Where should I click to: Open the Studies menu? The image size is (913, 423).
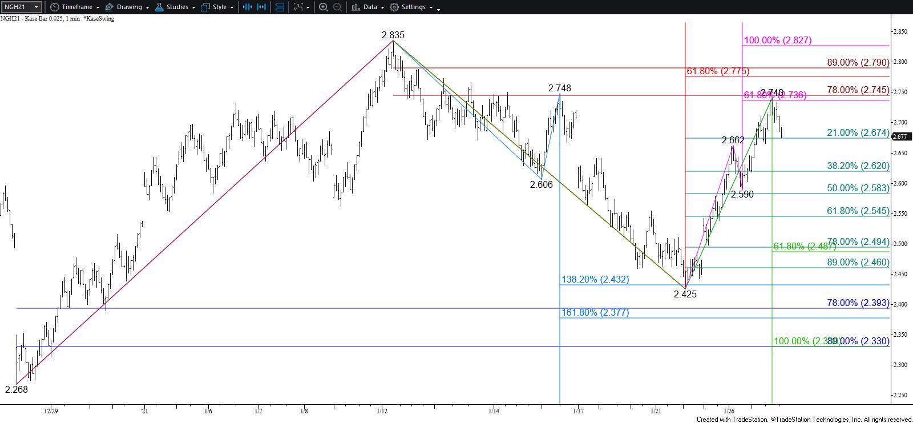[x=177, y=7]
